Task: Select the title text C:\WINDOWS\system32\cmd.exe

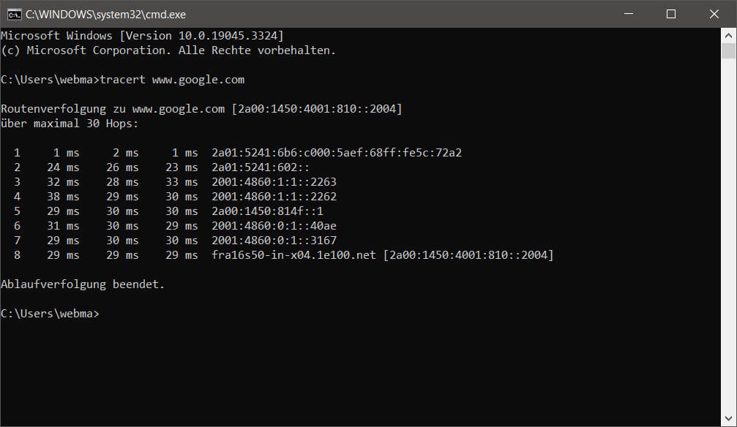Action: 105,14
